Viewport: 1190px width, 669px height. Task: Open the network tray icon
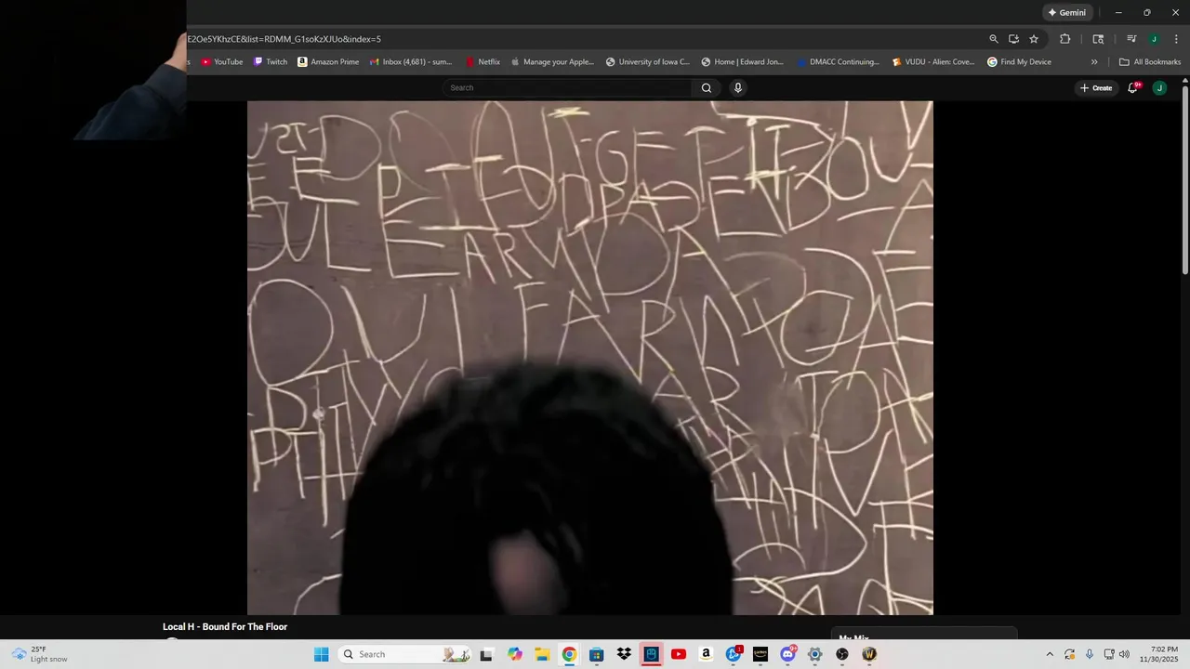coord(1109,654)
